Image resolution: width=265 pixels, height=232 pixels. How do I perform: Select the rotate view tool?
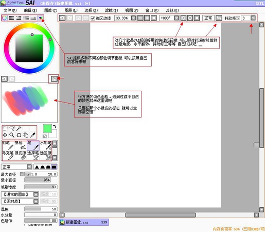[19, 135]
